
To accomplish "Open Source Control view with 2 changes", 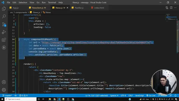I will 4,24.
